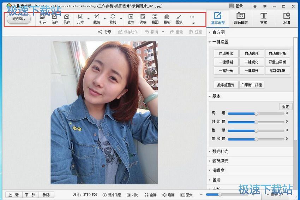Apply 严重白平衡
Viewport: 300px width, 200px height.
pos(277,62)
